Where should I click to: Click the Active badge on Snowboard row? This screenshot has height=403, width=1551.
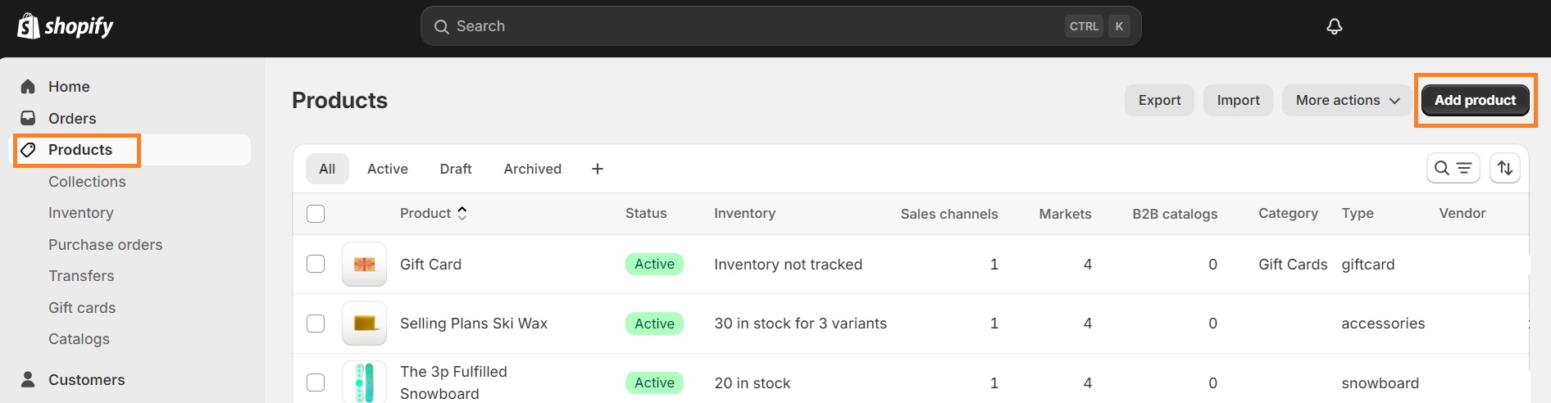click(x=654, y=382)
